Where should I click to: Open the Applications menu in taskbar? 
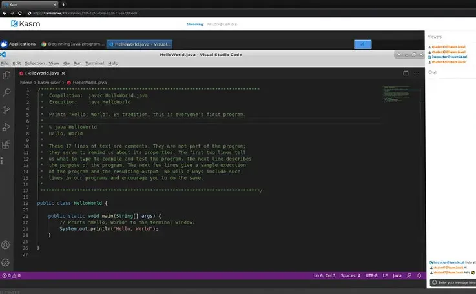pyautogui.click(x=19, y=44)
